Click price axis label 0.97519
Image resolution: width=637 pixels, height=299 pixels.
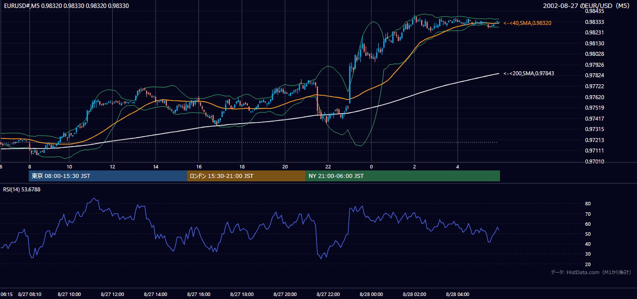(594, 108)
